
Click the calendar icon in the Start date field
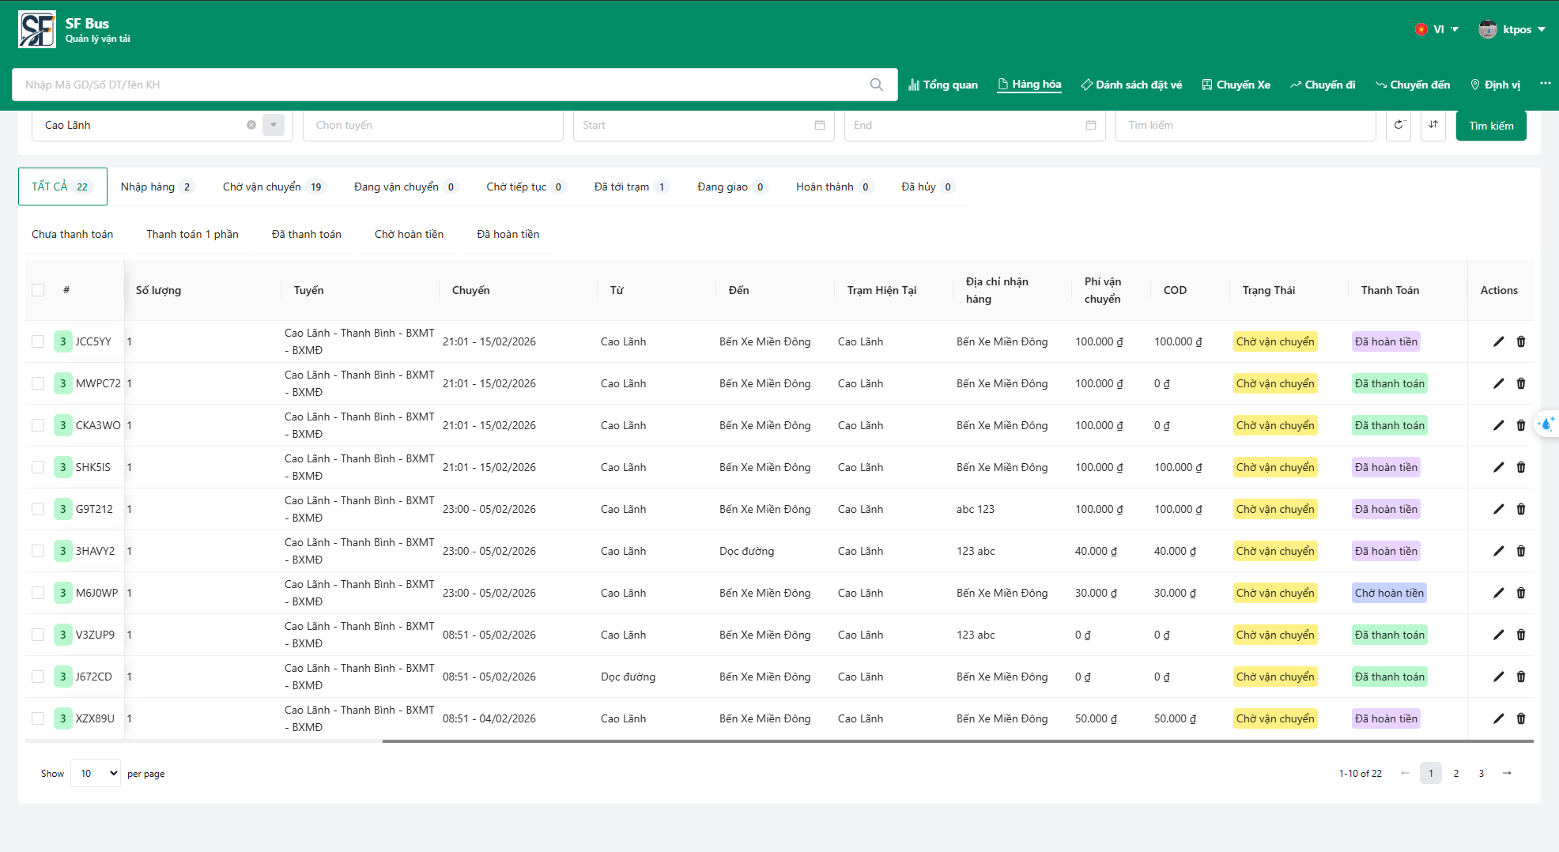click(820, 125)
